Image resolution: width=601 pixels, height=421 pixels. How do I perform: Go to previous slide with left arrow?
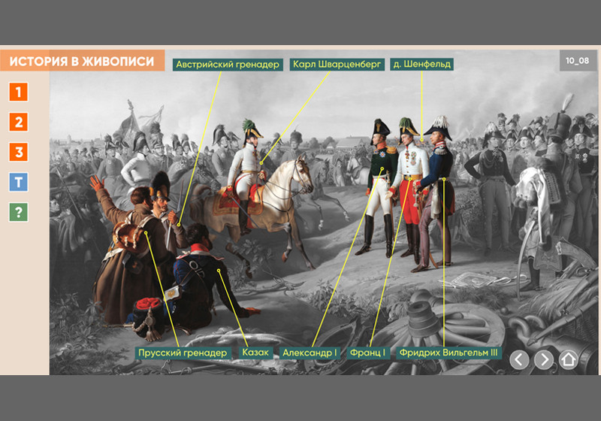(519, 360)
